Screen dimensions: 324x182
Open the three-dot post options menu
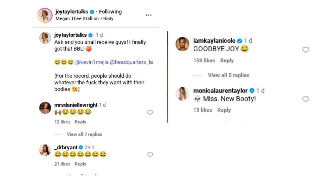pos(148,15)
